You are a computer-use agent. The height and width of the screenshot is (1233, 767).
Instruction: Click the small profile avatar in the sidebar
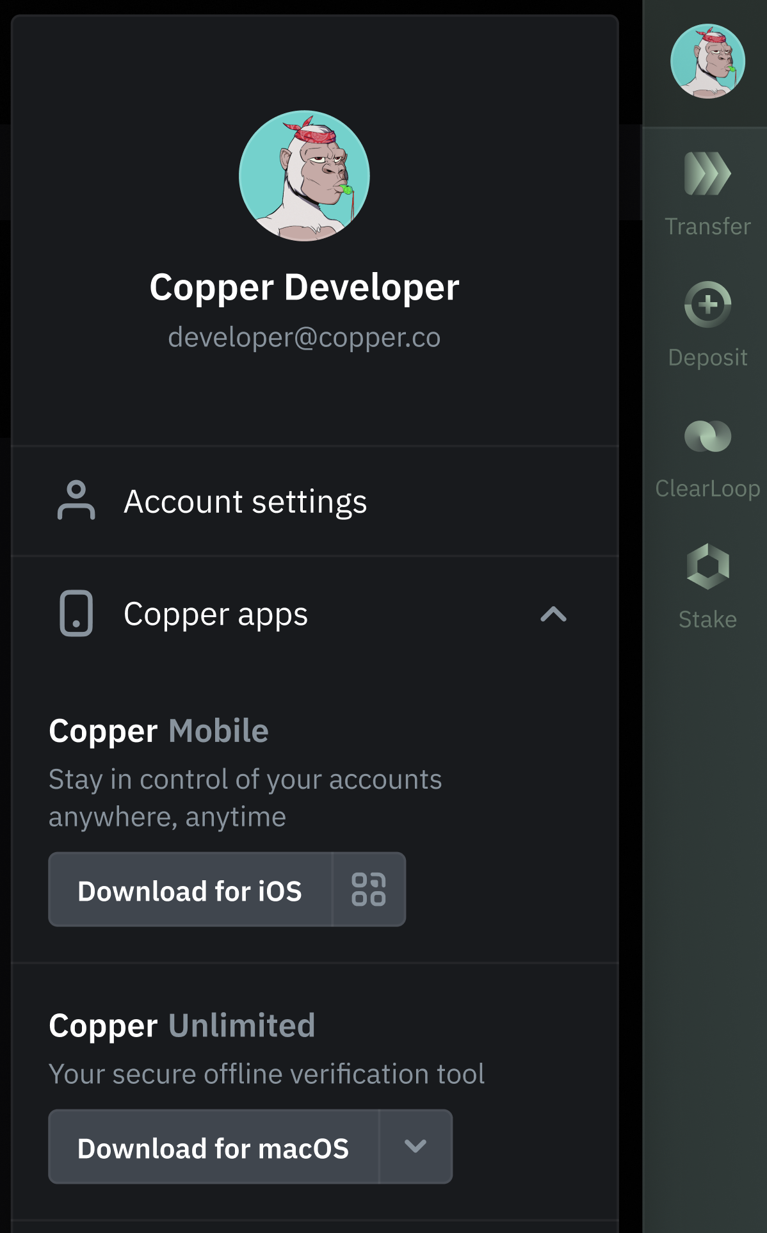(707, 61)
